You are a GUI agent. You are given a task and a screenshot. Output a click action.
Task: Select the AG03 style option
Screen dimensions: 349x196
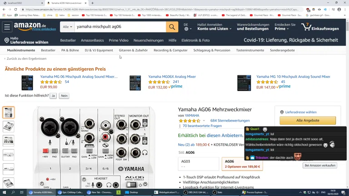point(198,163)
